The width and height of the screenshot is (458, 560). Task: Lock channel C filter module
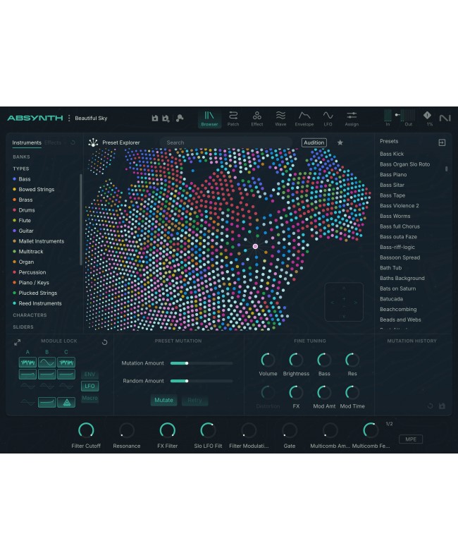coord(66,375)
